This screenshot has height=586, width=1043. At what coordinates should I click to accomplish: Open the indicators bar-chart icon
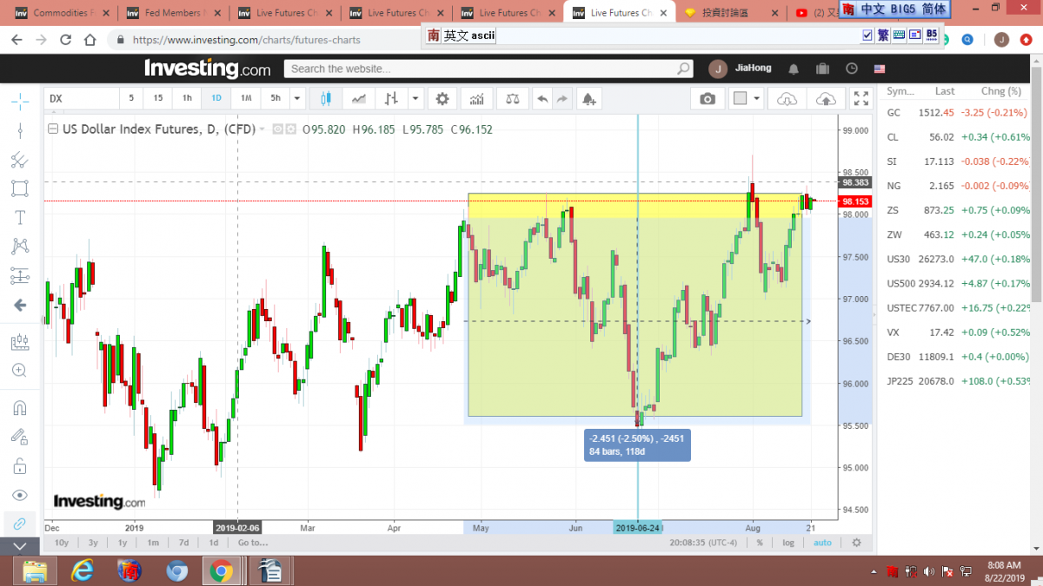(475, 99)
